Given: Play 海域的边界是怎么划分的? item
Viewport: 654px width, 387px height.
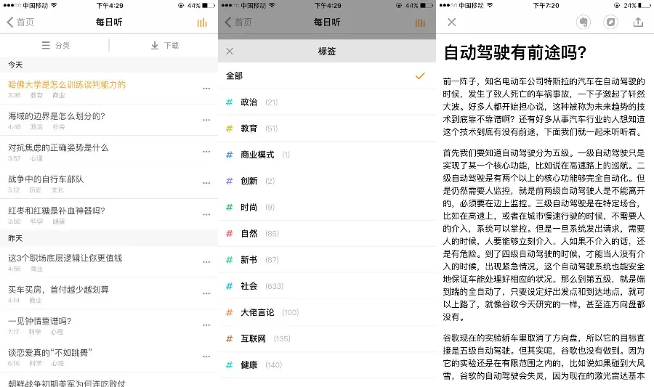Looking at the screenshot, I should tap(109, 120).
